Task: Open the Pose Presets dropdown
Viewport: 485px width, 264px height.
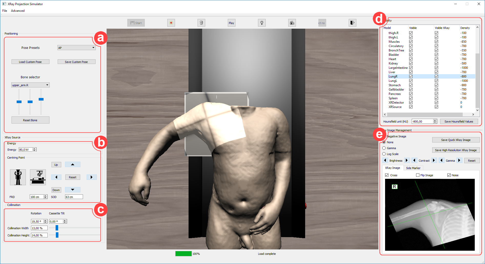Action: click(x=76, y=48)
